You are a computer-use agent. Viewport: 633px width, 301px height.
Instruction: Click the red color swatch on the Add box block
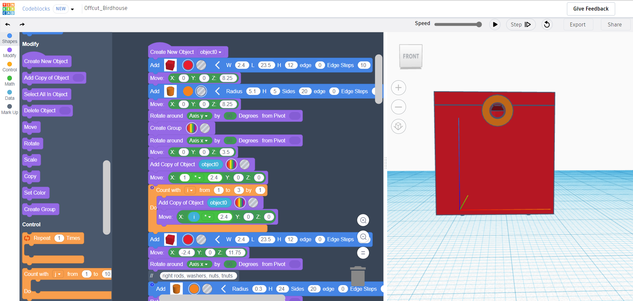coord(188,65)
